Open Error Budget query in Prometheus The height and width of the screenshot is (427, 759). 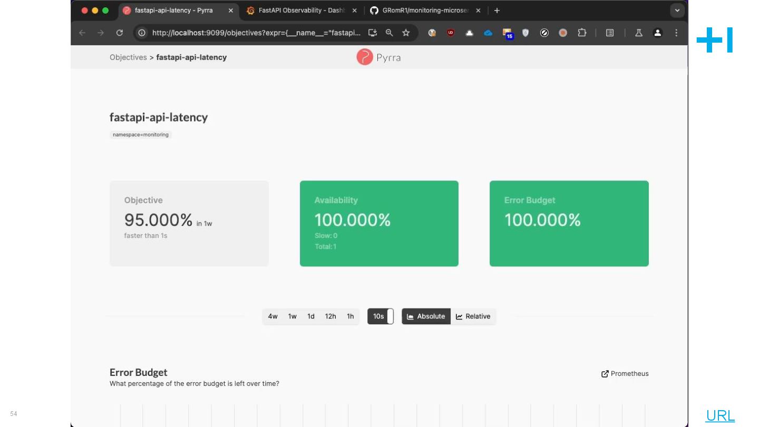click(x=625, y=374)
